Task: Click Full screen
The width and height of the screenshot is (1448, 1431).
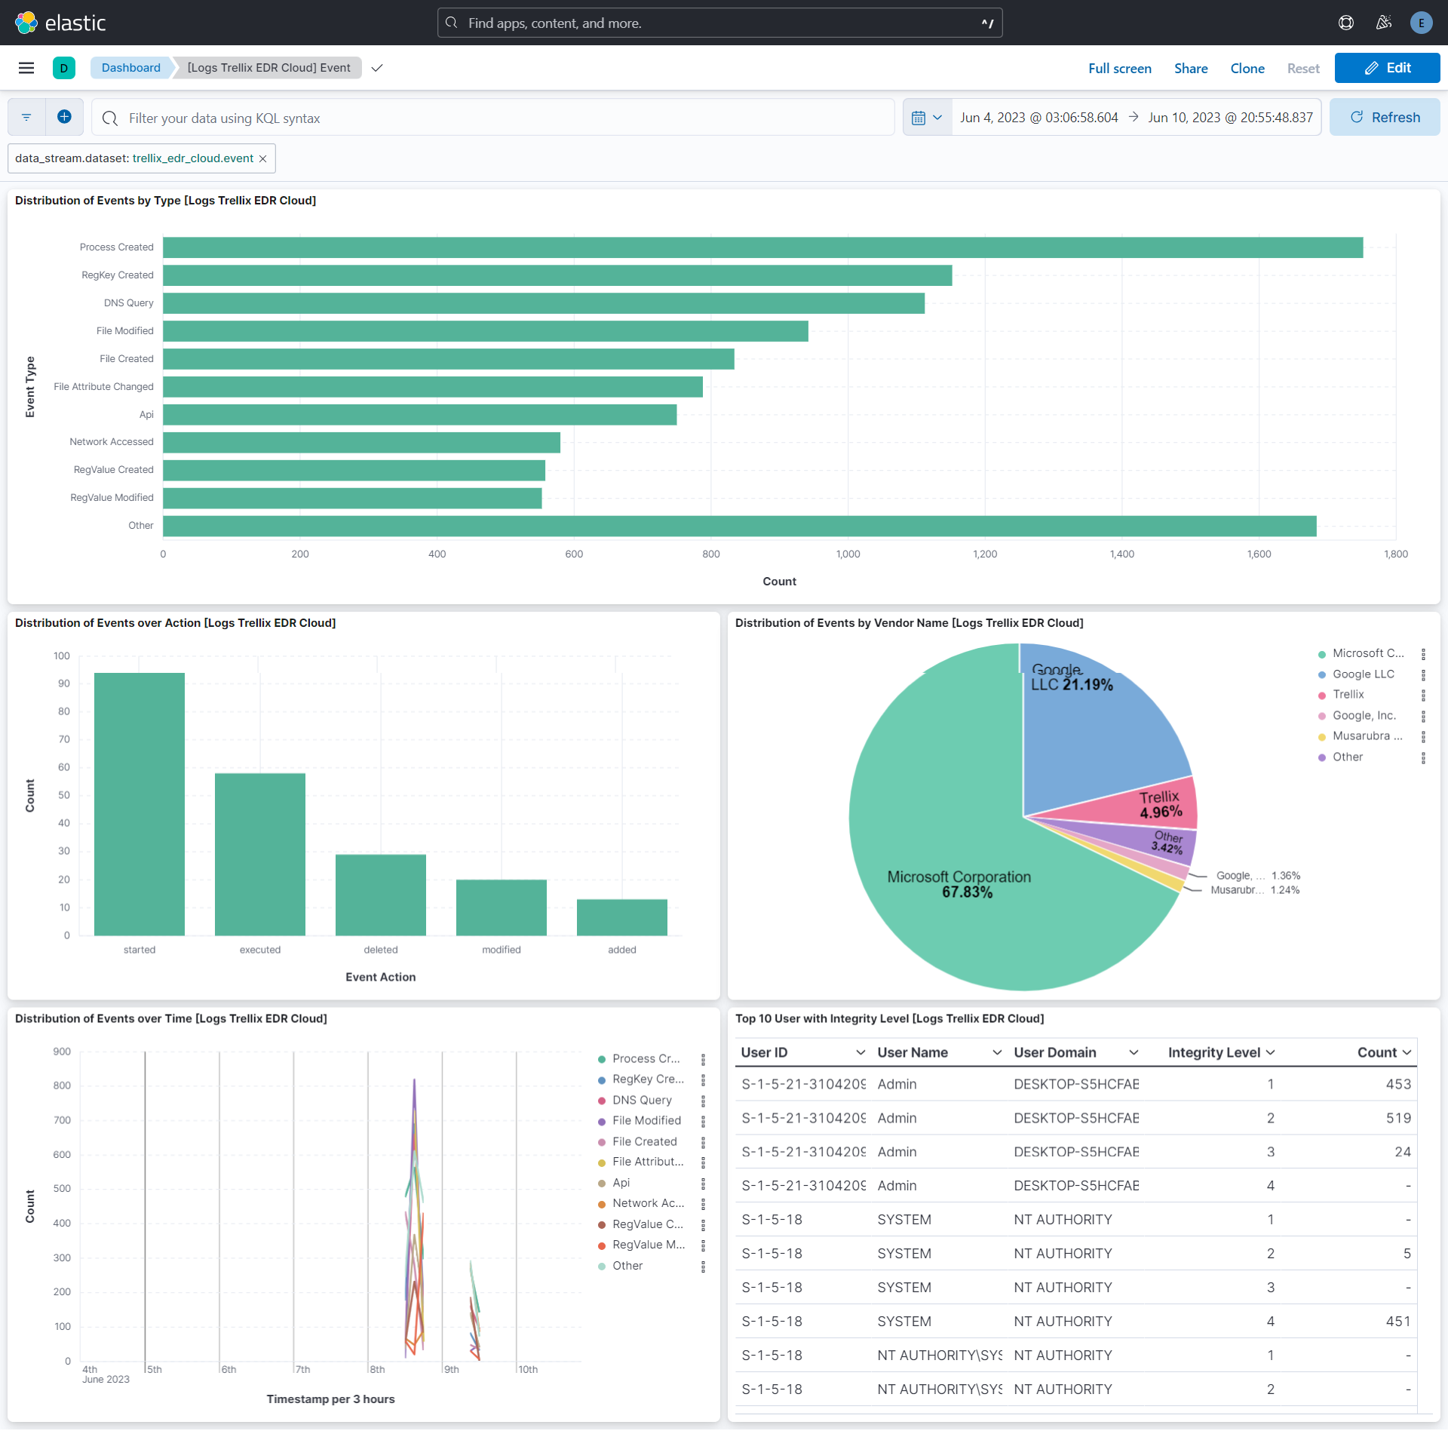Action: point(1119,68)
